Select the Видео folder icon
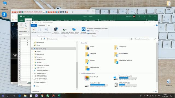 click(87, 48)
